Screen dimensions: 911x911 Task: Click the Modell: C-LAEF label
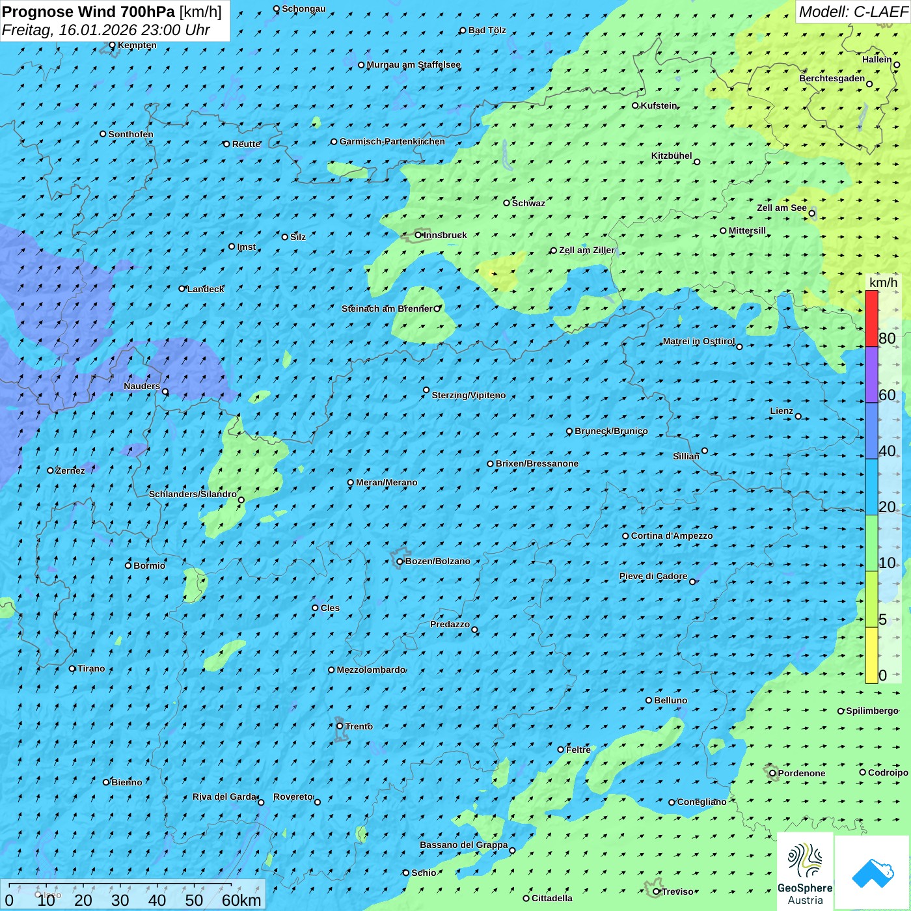point(852,12)
